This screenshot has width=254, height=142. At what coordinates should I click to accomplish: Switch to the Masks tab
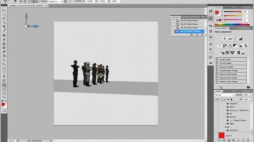233,28
